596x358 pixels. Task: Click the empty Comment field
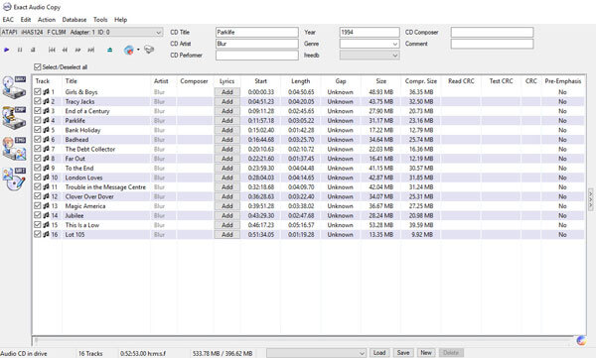pos(492,44)
